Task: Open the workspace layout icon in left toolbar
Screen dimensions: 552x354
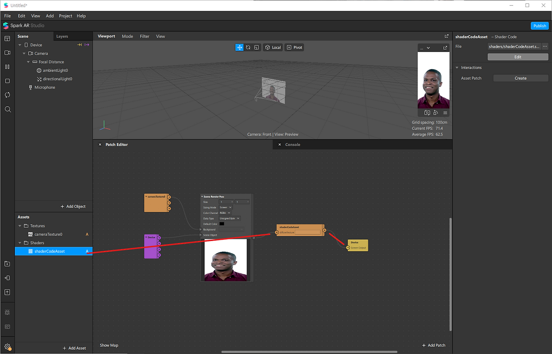Action: point(7,39)
